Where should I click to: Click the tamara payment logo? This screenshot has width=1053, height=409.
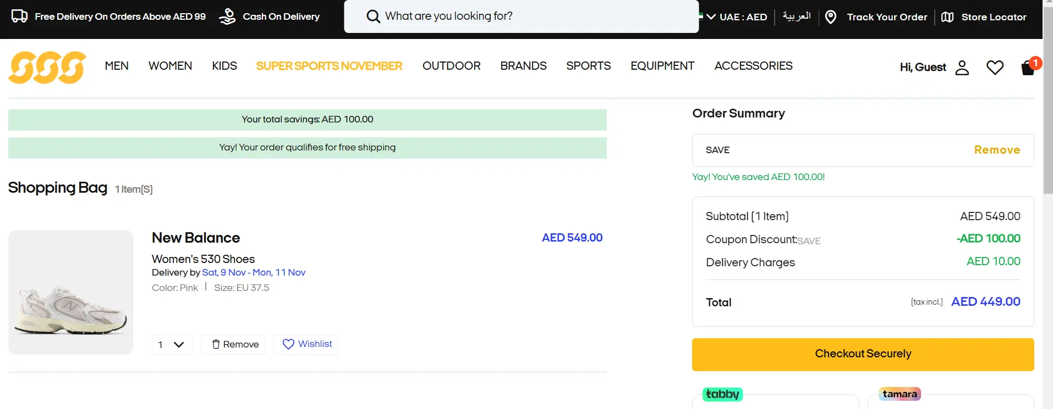[x=900, y=394]
